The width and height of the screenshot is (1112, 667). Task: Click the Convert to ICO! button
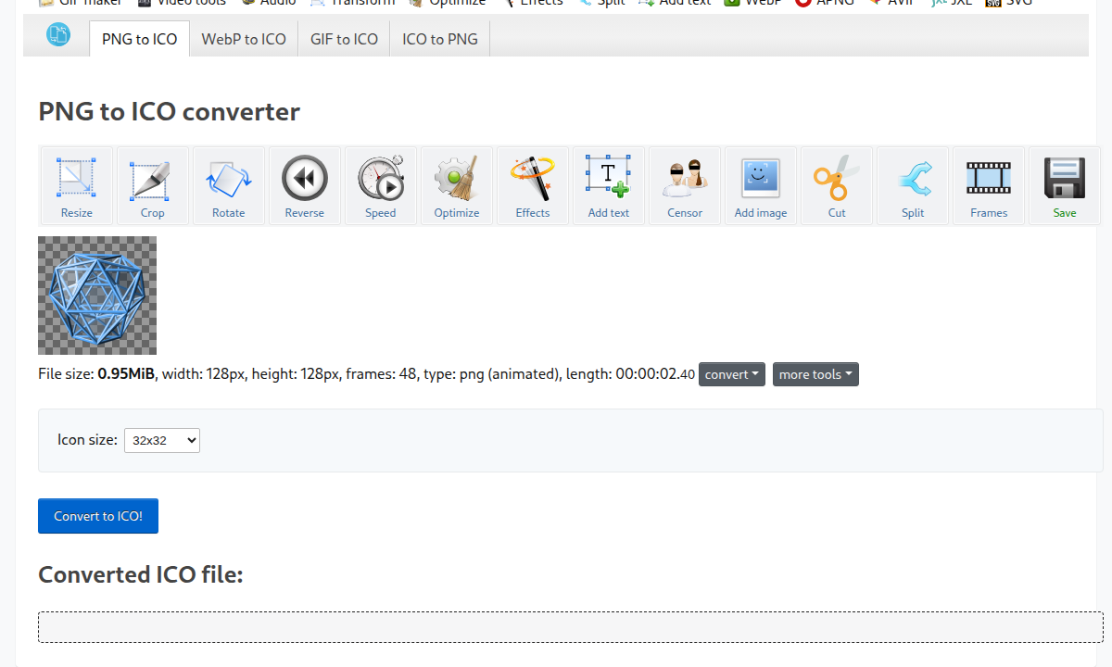coord(98,516)
